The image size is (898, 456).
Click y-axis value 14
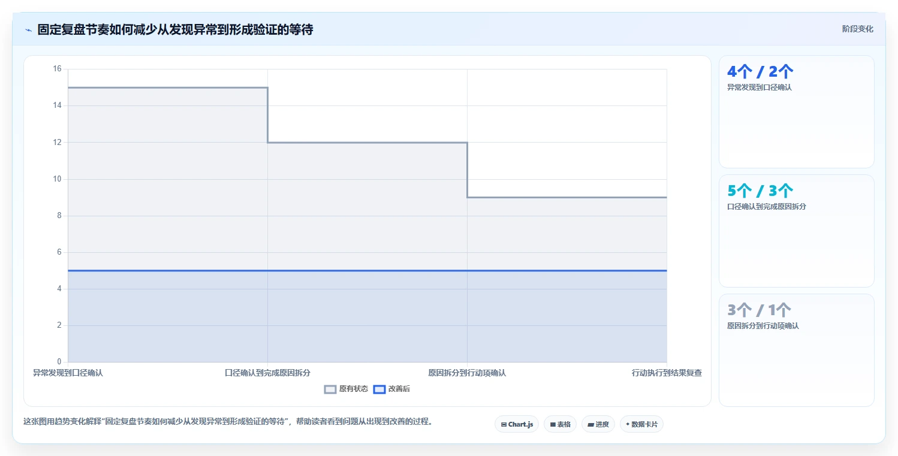point(58,105)
